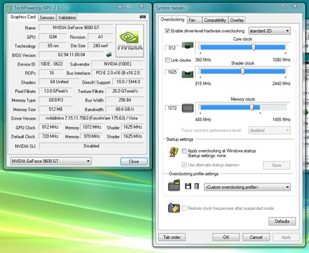309x253 pixels.
Task: Click the Shader clock slider handle
Action: pyautogui.click(x=243, y=71)
